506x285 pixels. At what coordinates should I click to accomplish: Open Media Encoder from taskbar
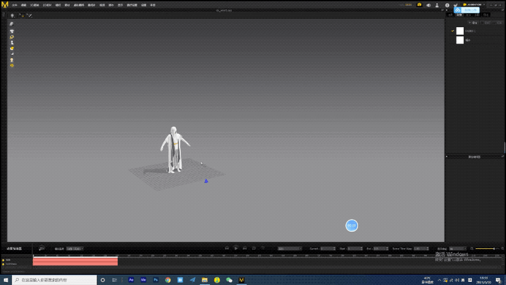(144, 280)
